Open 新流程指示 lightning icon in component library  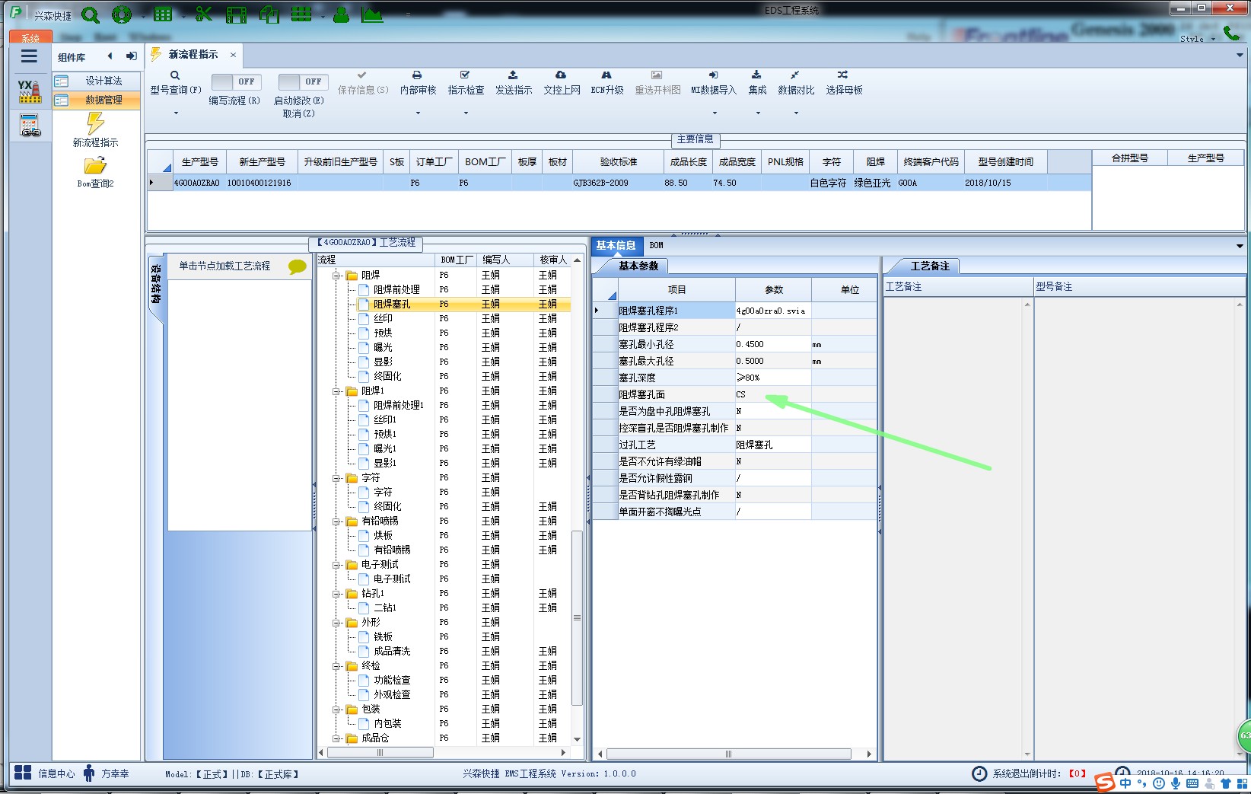(95, 123)
